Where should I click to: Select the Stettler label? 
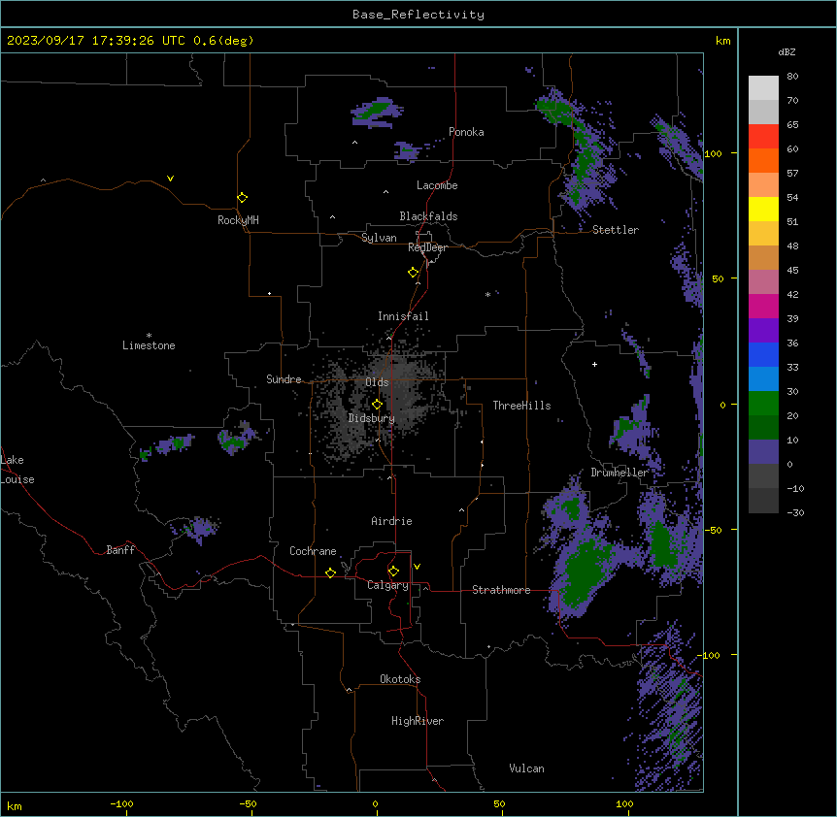coord(616,230)
